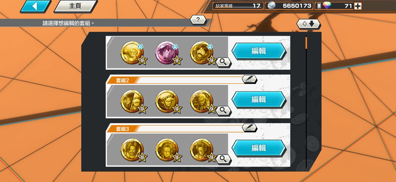The image size is (396, 182).
Task: Inspect 套組2 with its magnifier icon
Action: [x=223, y=110]
